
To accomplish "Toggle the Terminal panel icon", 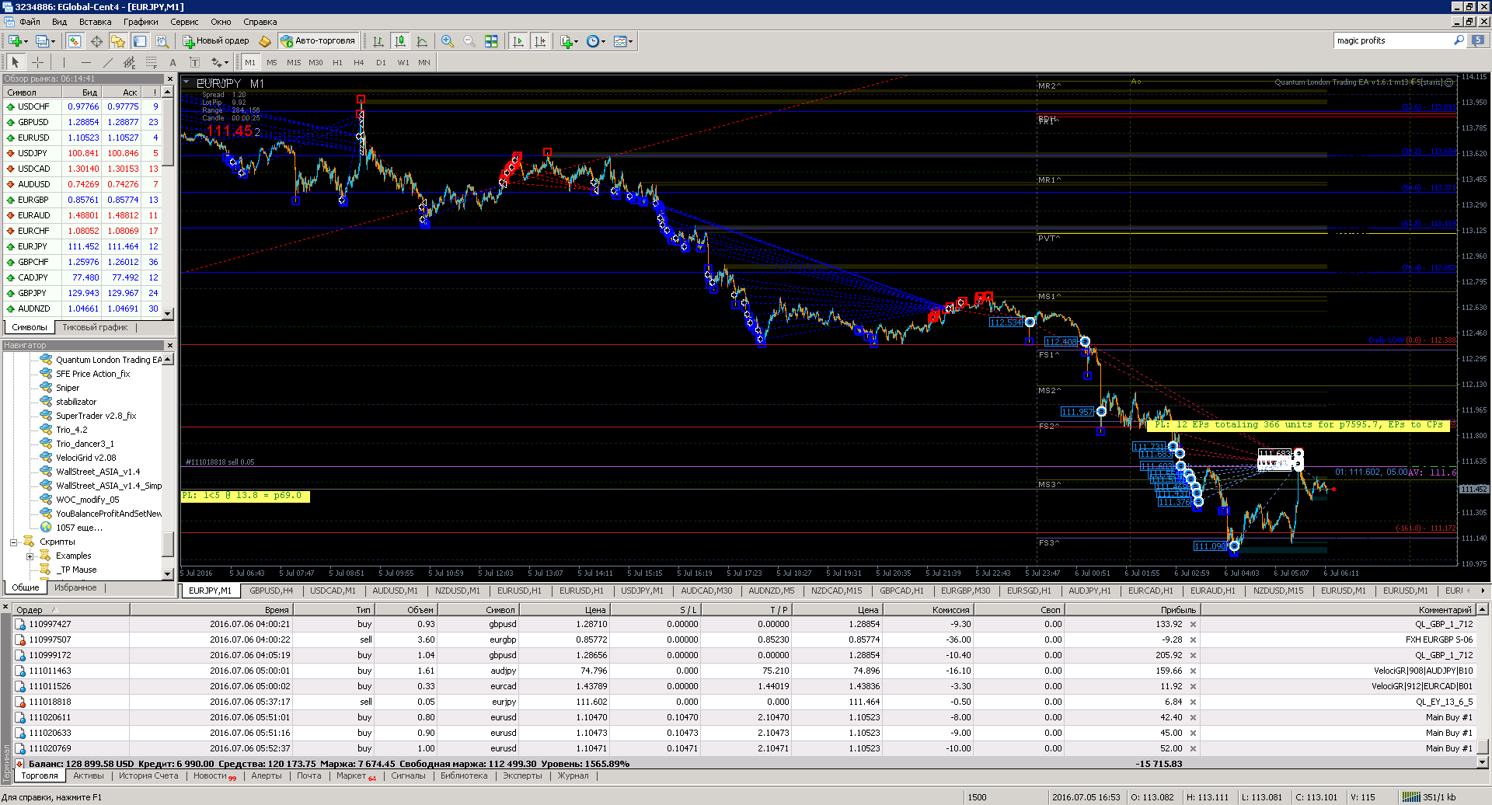I will (x=140, y=41).
